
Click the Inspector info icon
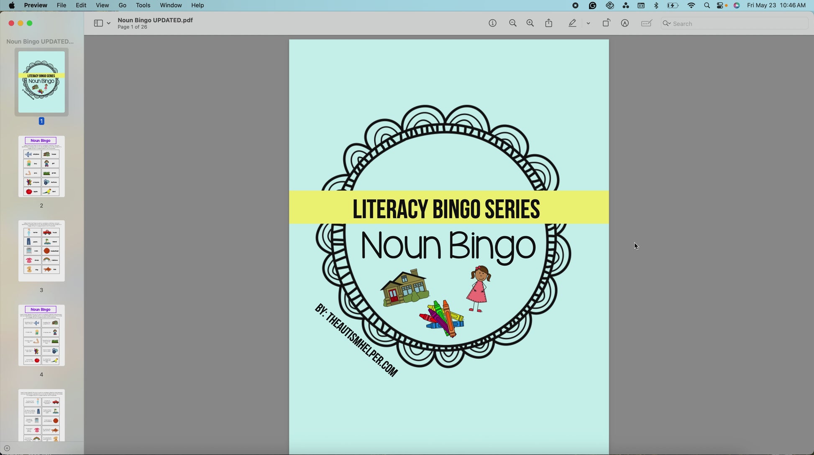point(492,23)
